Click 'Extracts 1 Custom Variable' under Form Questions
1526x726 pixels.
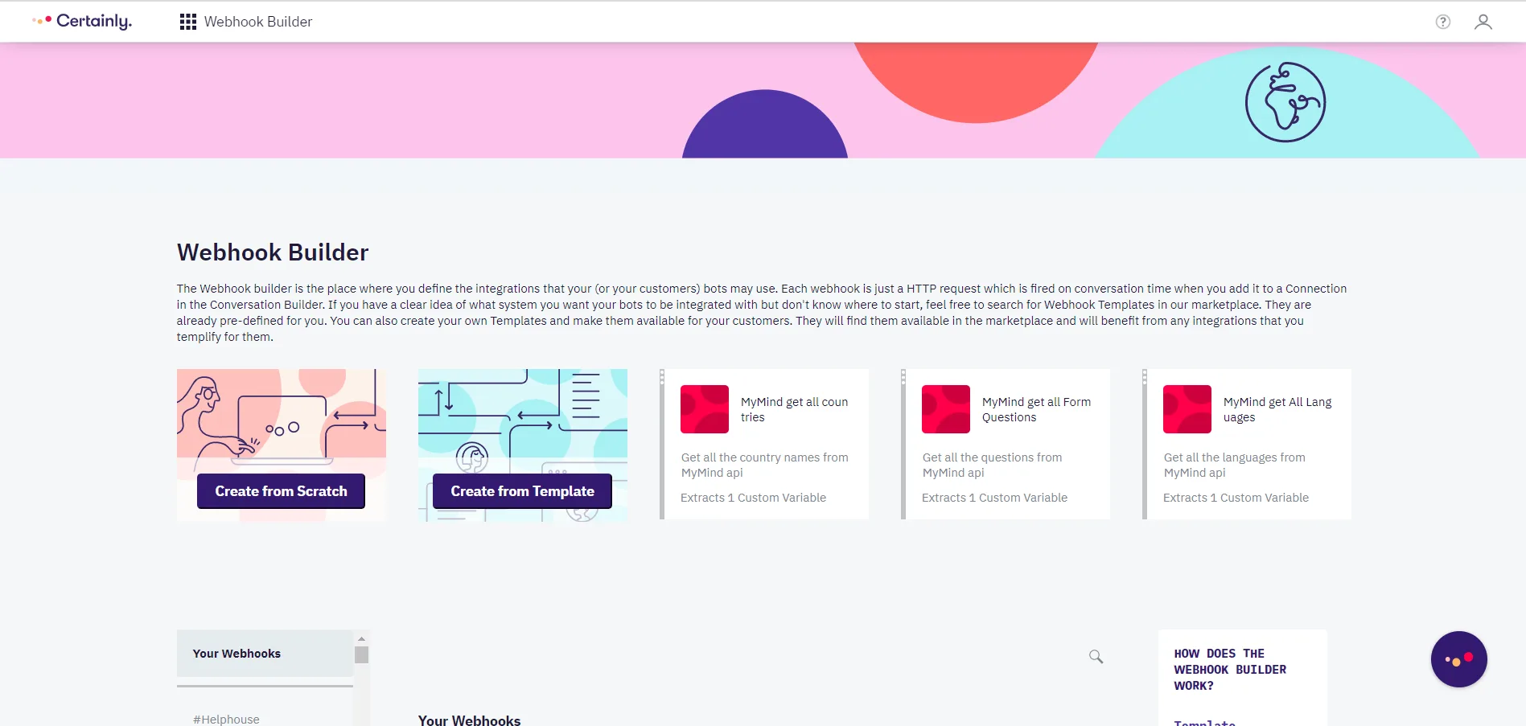994,498
